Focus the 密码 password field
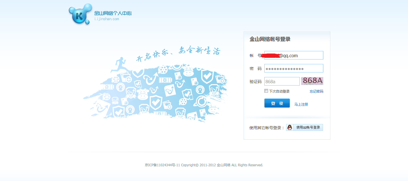 294,68
